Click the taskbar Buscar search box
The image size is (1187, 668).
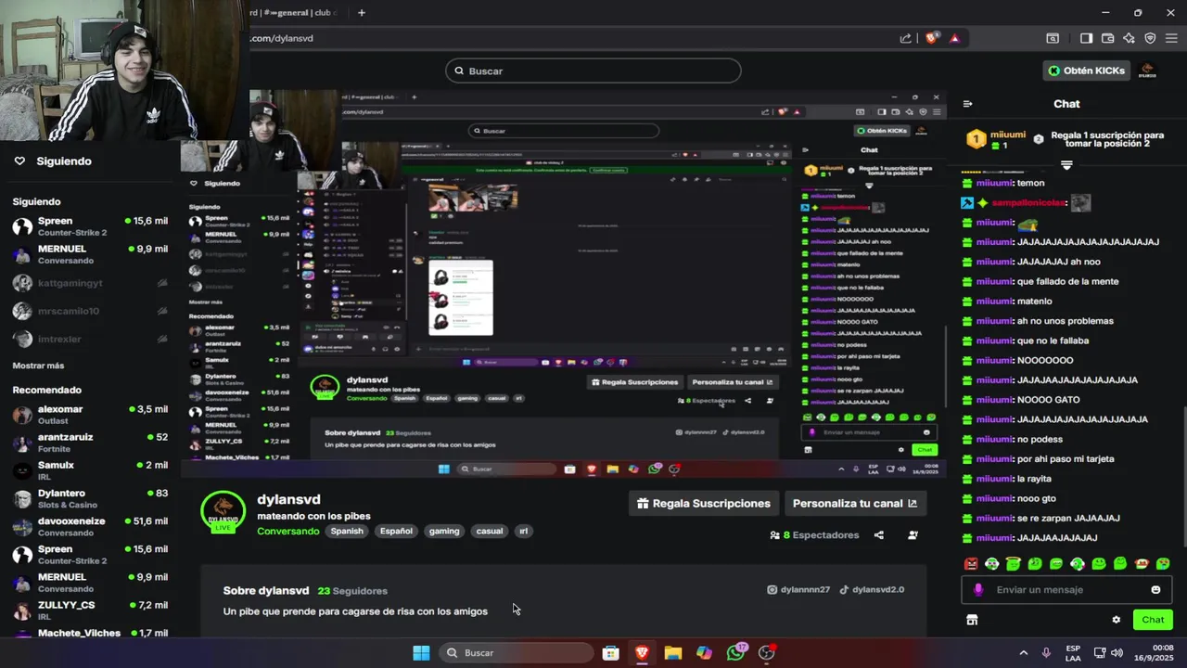516,653
